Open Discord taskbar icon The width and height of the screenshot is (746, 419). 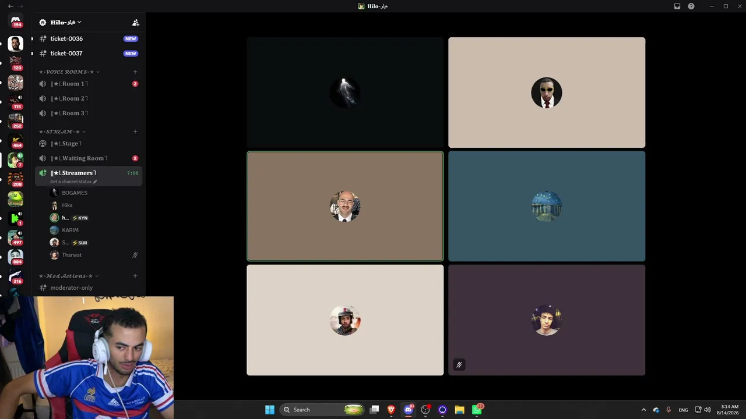pyautogui.click(x=409, y=410)
